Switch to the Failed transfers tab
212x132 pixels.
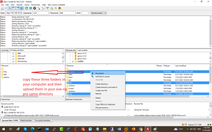[26, 121]
